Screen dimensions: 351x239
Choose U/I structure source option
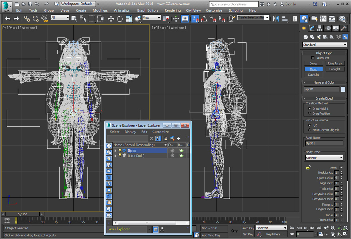310,125
